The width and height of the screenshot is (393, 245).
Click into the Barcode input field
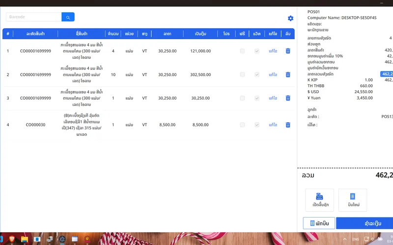(33, 17)
